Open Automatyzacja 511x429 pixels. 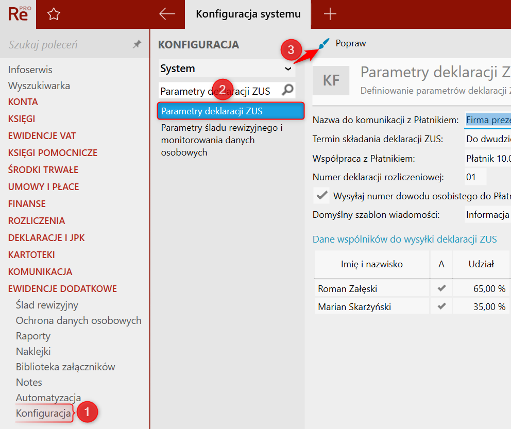(x=48, y=398)
